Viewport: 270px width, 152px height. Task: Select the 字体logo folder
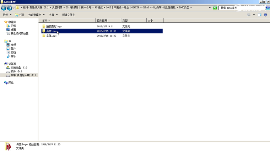(51, 36)
